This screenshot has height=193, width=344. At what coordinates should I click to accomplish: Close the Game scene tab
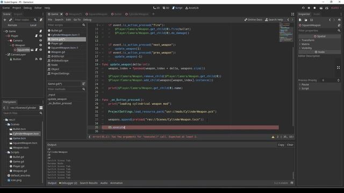tap(61, 14)
